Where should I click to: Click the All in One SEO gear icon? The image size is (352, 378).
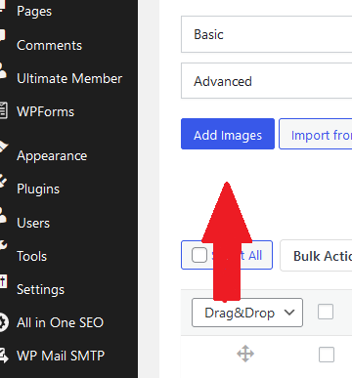coord(3,322)
